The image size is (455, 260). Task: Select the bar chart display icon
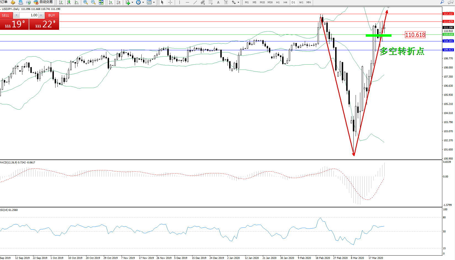click(x=61, y=2)
